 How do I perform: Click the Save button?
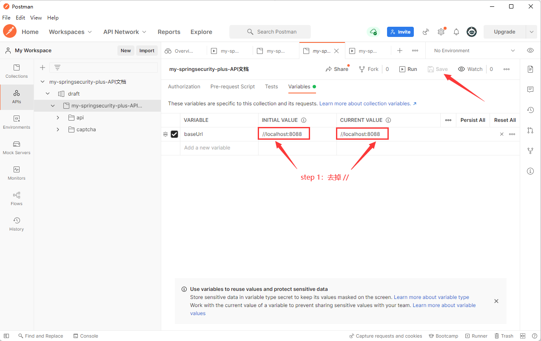(438, 69)
